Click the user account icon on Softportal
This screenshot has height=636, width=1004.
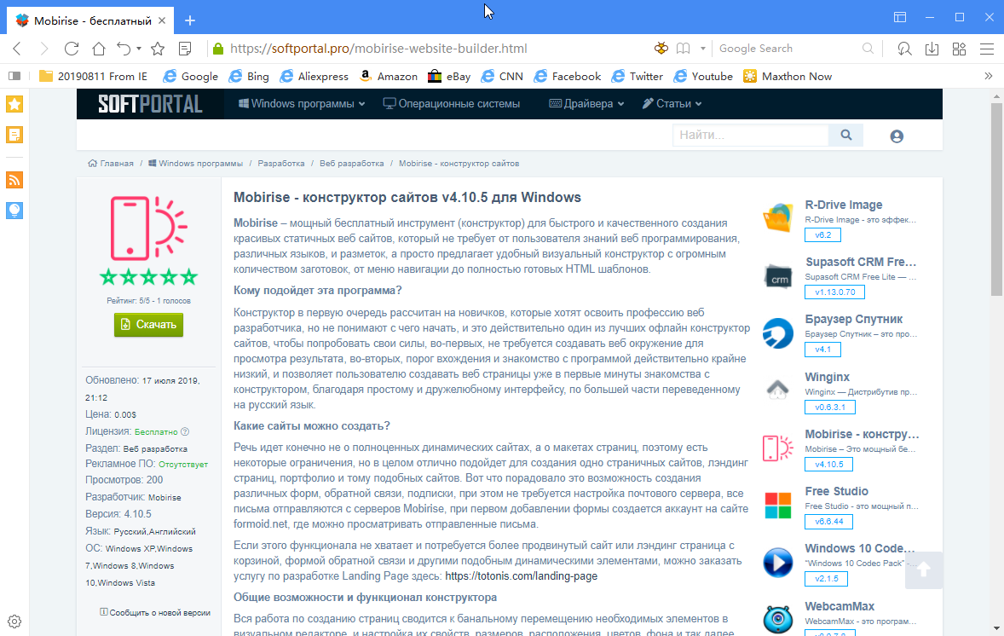897,136
